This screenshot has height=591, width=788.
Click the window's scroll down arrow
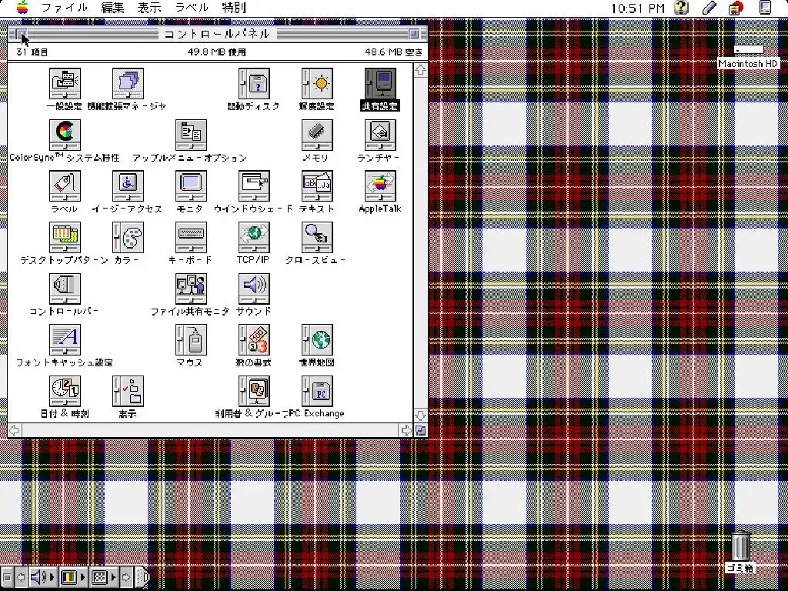[421, 415]
